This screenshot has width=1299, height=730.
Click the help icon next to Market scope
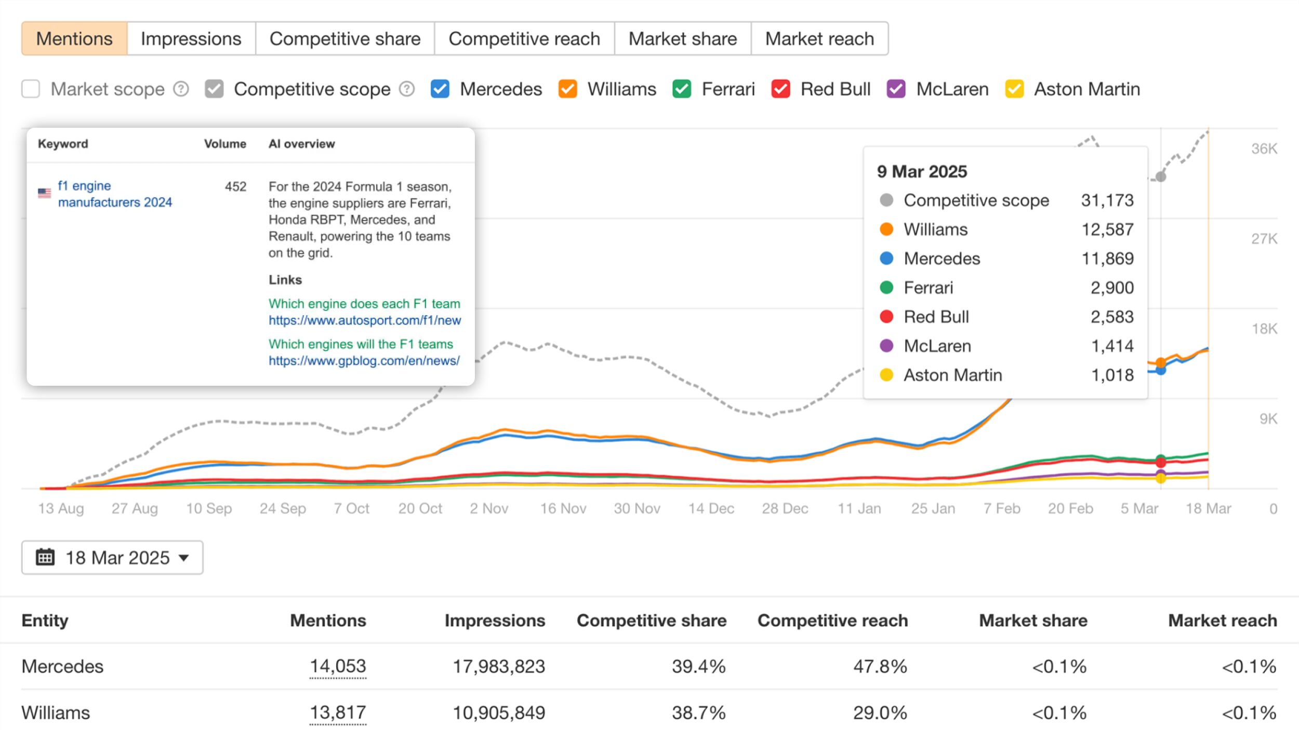click(181, 89)
